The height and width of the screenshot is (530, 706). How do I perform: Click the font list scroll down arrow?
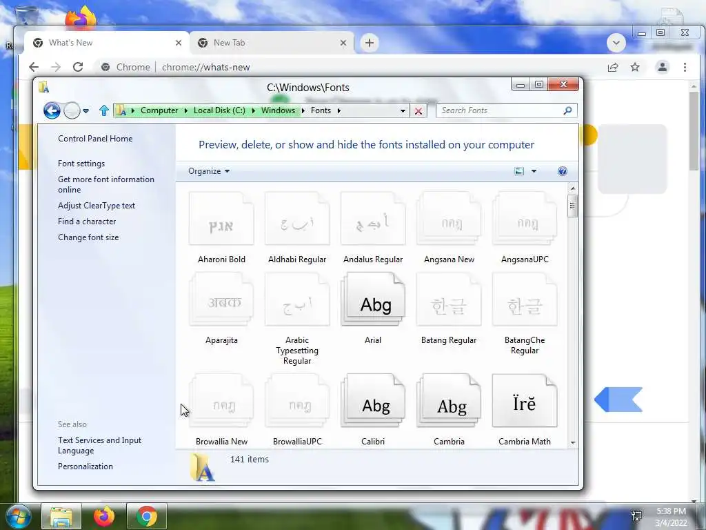pos(573,442)
